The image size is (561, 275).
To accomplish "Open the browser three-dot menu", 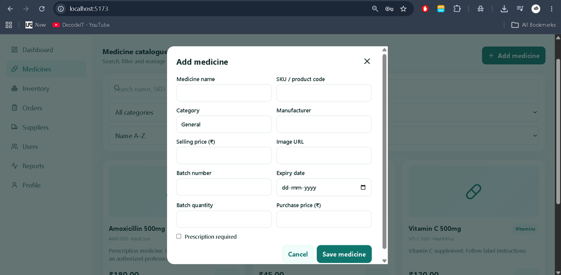I will [x=551, y=9].
